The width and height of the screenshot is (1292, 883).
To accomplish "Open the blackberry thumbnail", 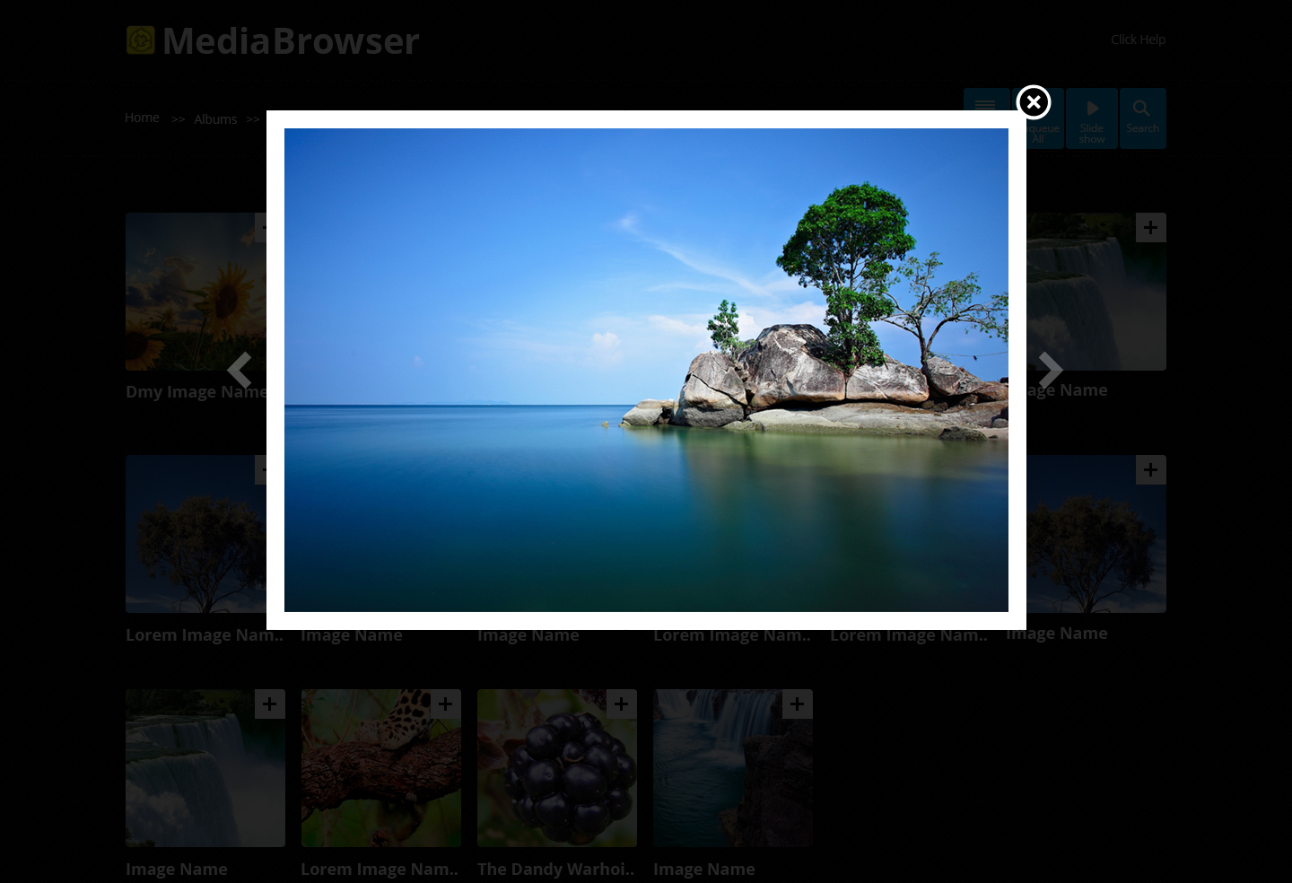I will pos(557,768).
